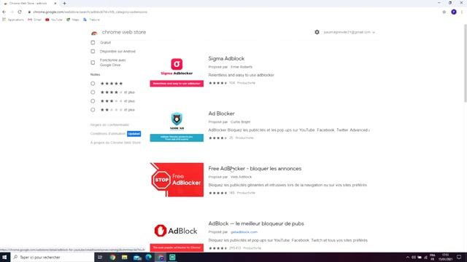This screenshot has height=262, width=467.
Task: Tick the Fonctionne avec Google Drive checkbox
Action: click(x=93, y=63)
